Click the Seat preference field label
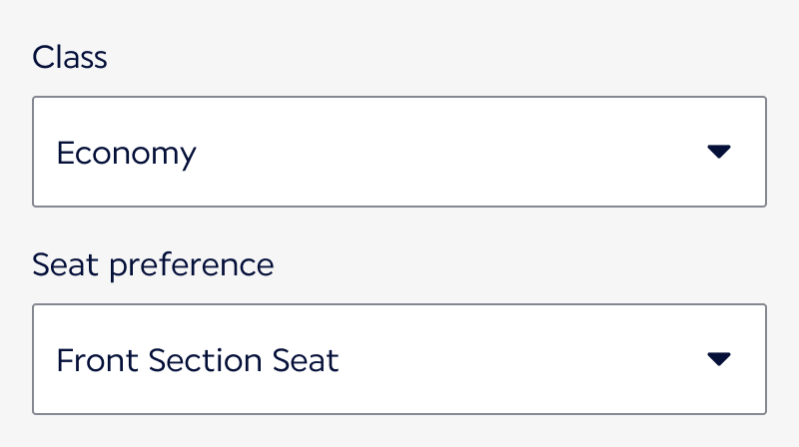 (x=153, y=264)
